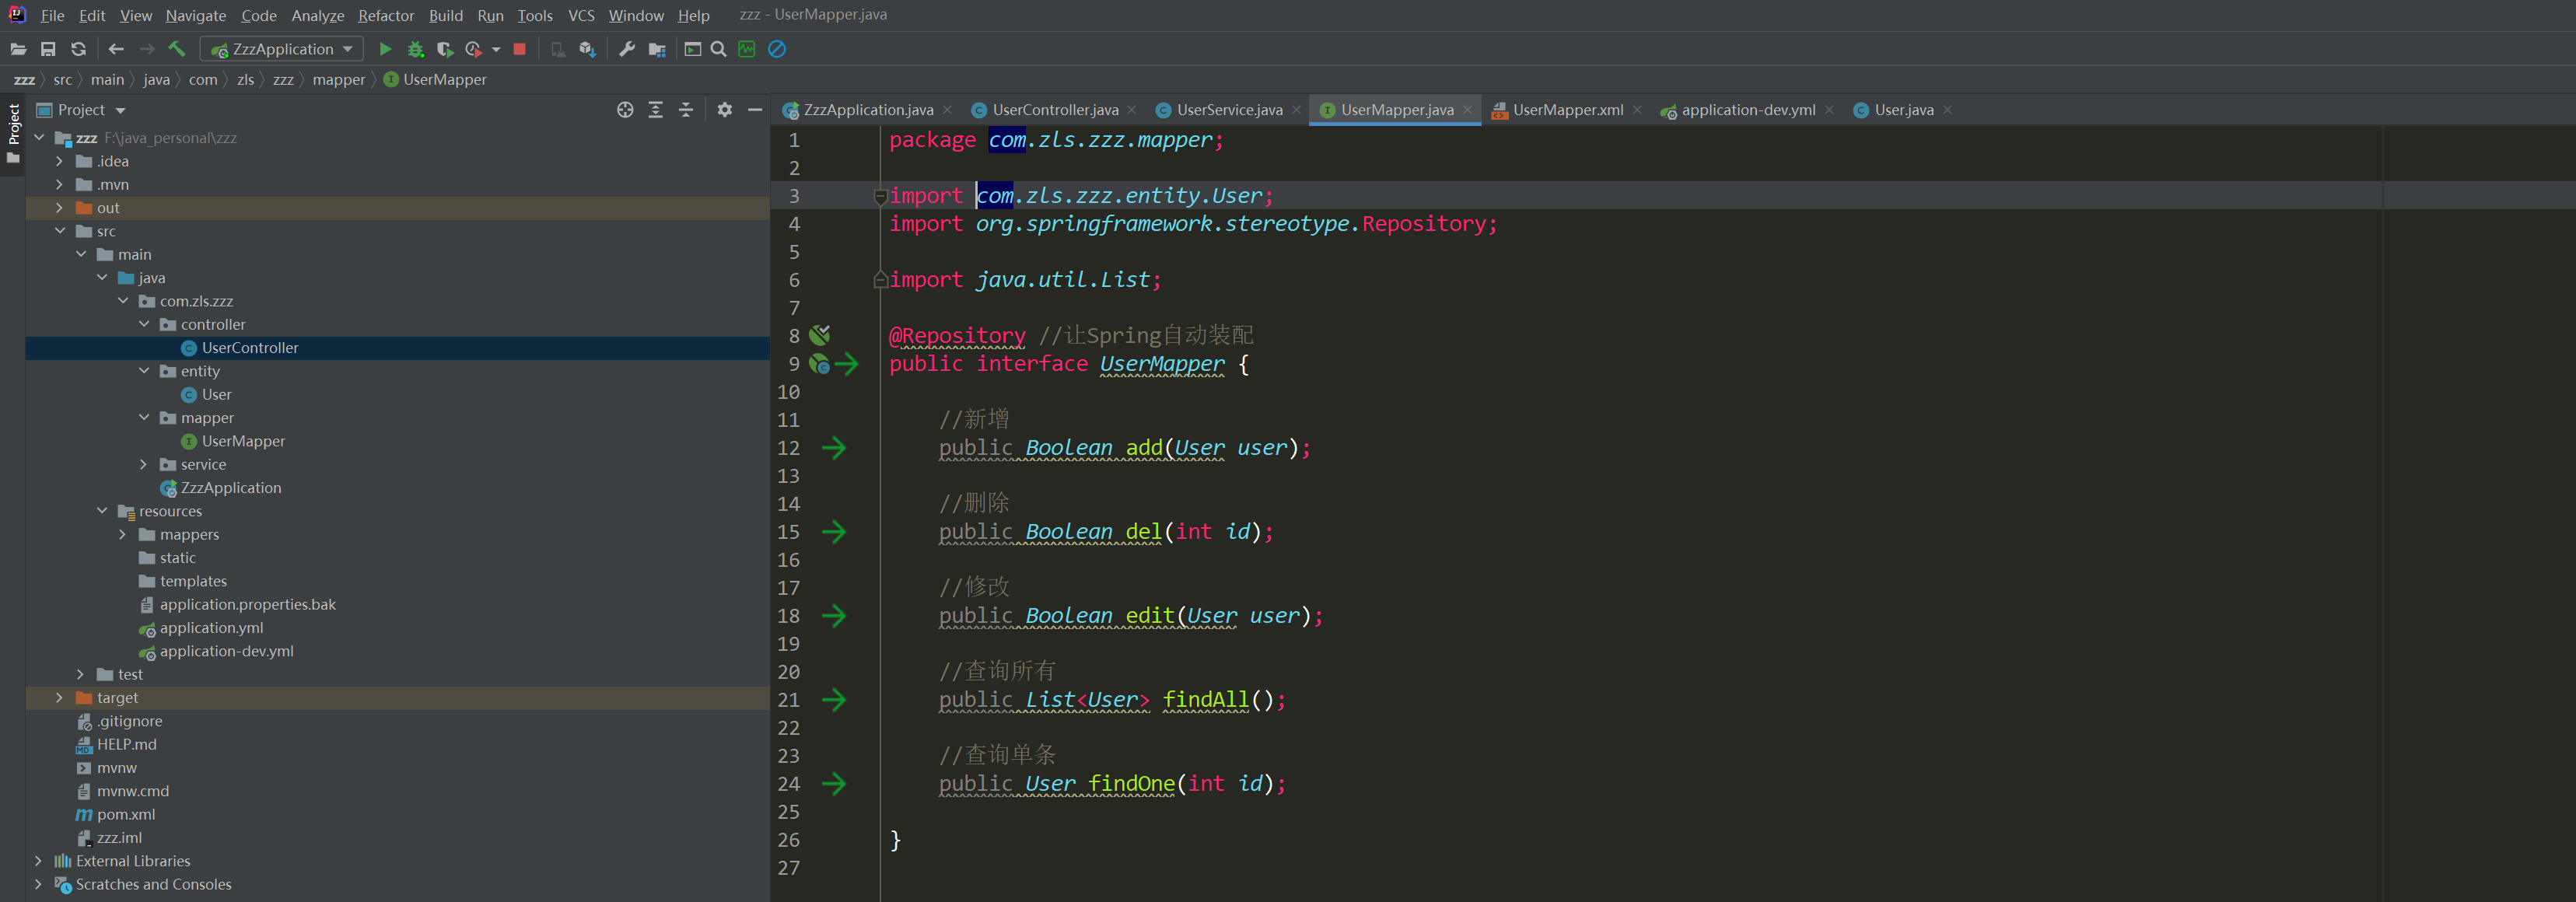The width and height of the screenshot is (2576, 902).
Task: Toggle the Project tool window side tab
Action: tap(13, 125)
